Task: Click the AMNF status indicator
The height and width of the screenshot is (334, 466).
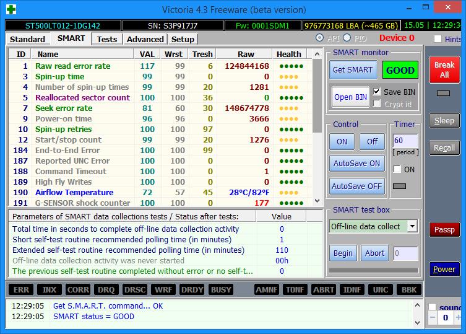Action: (x=267, y=289)
